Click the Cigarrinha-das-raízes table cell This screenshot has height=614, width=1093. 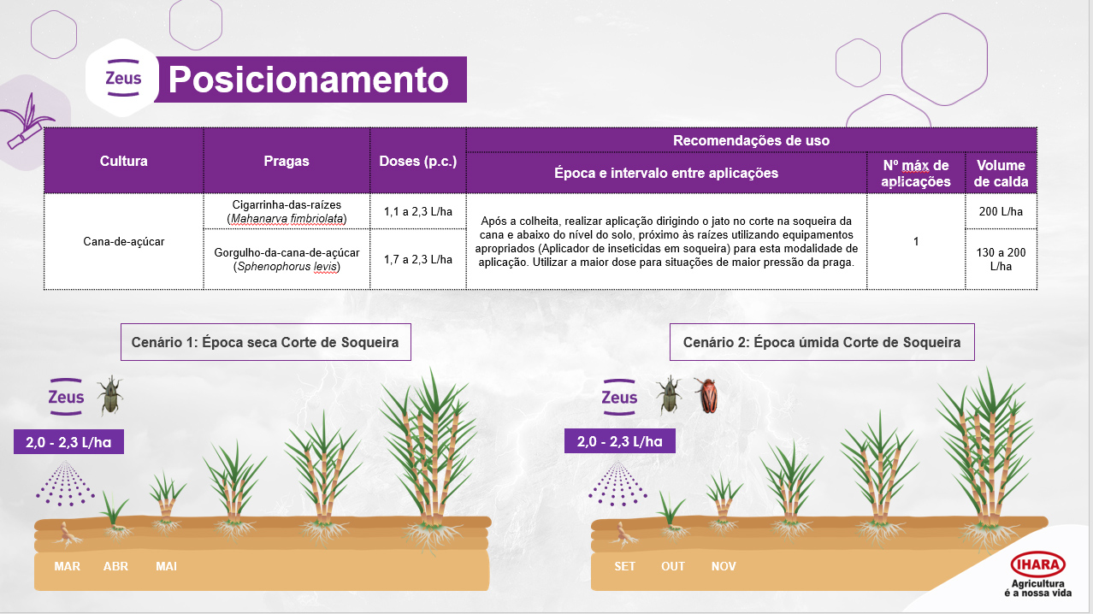point(287,212)
